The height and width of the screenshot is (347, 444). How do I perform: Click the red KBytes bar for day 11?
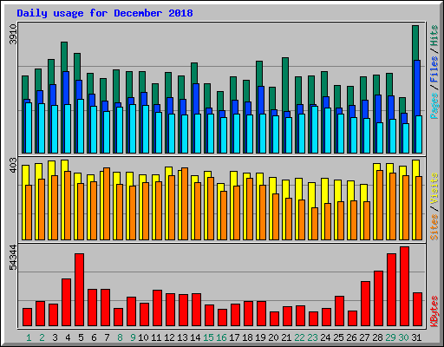point(158,308)
